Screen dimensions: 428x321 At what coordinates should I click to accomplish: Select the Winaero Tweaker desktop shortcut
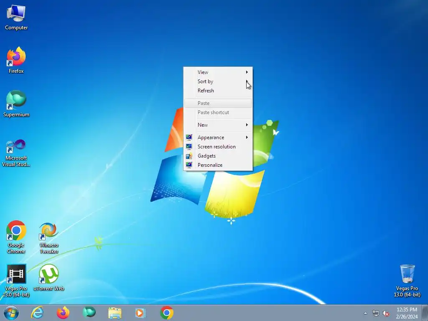(49, 238)
